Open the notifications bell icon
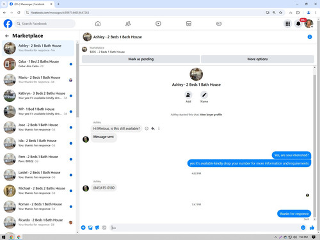Image resolution: width=320 pixels, height=240 pixels. click(x=298, y=24)
